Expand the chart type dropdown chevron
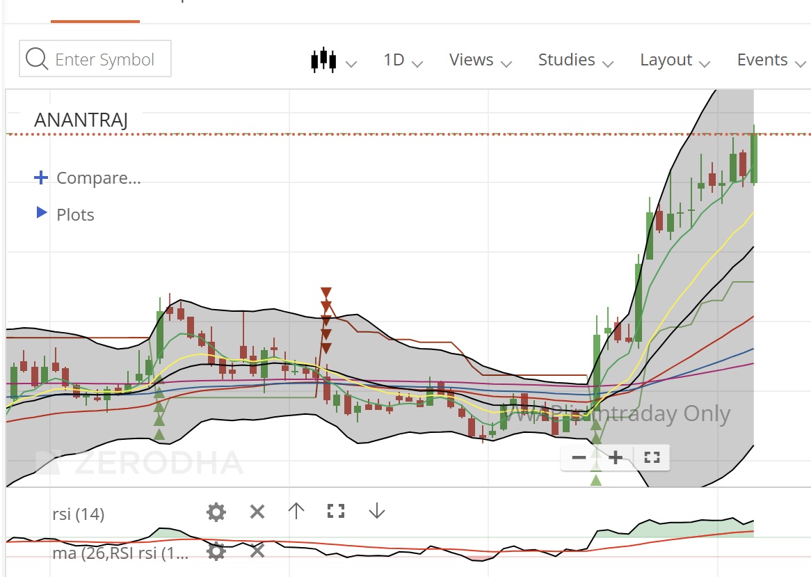 click(x=351, y=64)
